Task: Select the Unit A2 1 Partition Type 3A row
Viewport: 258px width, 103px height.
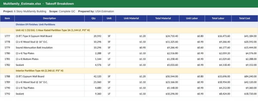Action: pyautogui.click(x=129, y=30)
